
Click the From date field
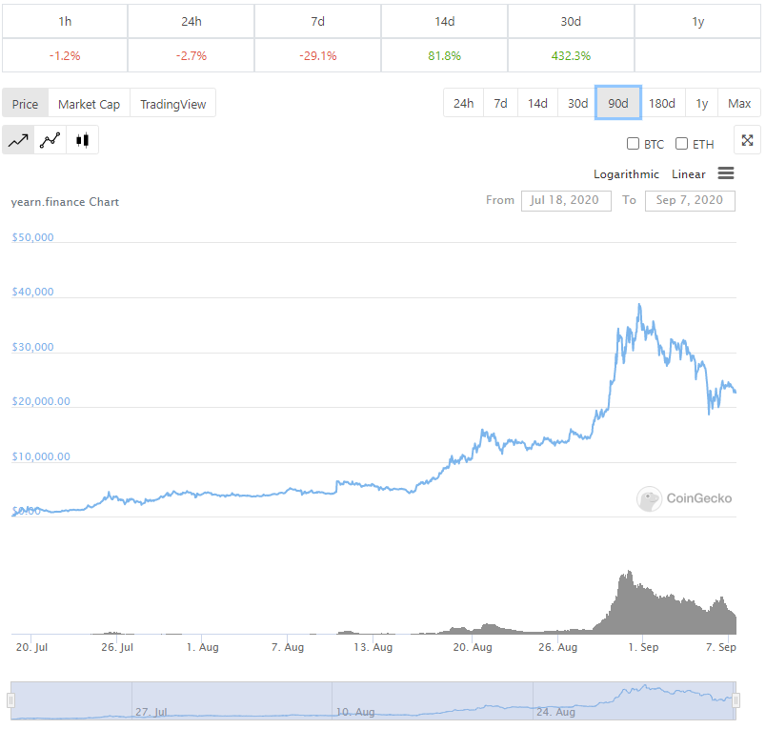coord(566,200)
